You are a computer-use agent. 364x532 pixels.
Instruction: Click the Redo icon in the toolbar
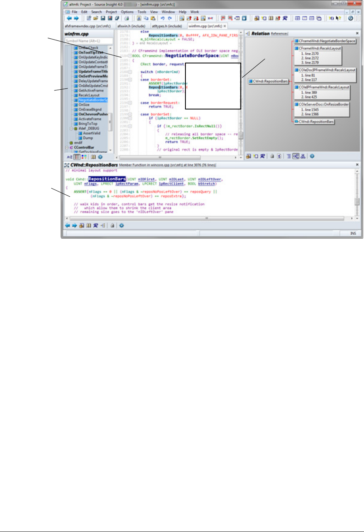(x=170, y=18)
